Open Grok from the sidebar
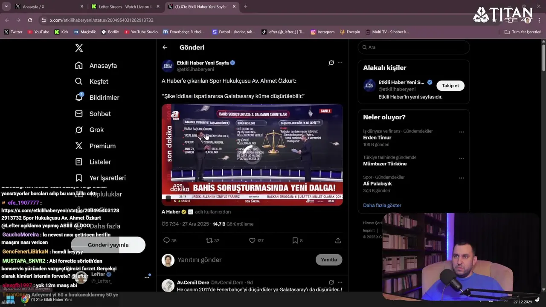The image size is (546, 307). [x=78, y=130]
